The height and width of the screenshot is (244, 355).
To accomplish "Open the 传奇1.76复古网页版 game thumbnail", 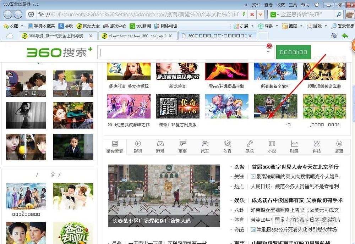I will click(178, 106).
